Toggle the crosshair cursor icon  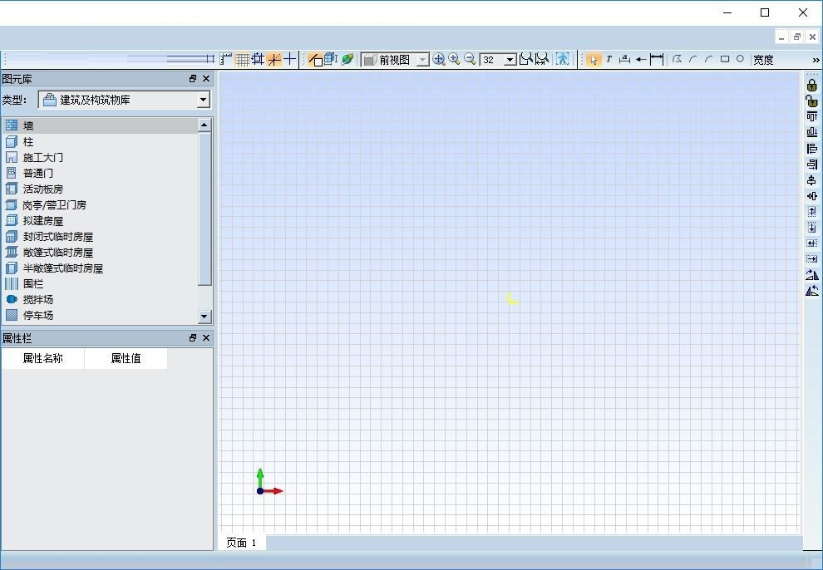(x=290, y=59)
